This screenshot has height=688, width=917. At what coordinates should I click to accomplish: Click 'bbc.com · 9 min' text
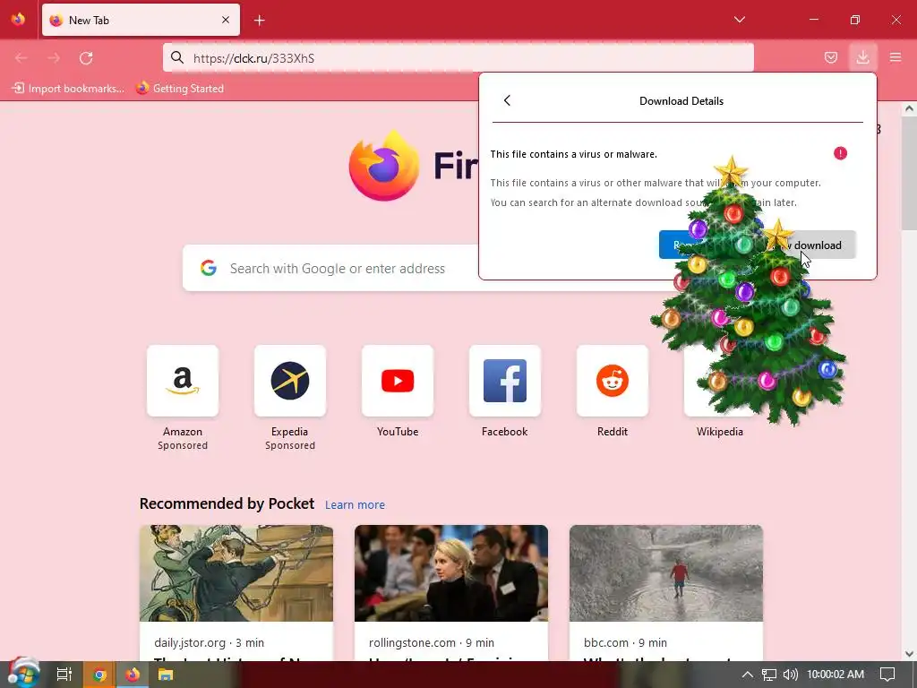pos(625,642)
